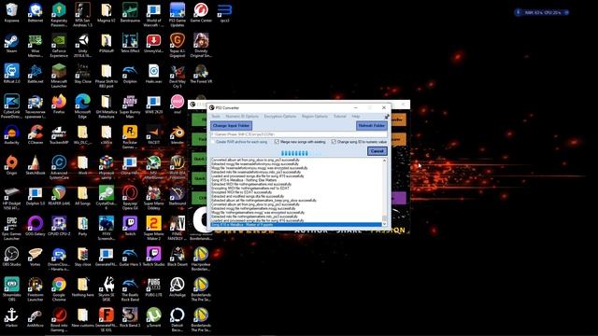Open the Tutorial menu
This screenshot has height=336, width=598.
coord(340,116)
